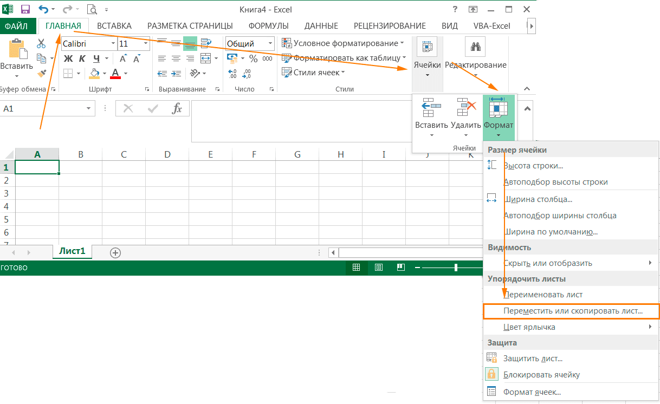
Task: Select Высота строки menu item
Action: point(571,166)
